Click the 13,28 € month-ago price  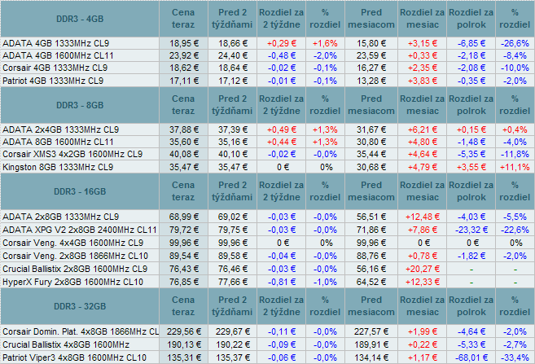pos(371,81)
